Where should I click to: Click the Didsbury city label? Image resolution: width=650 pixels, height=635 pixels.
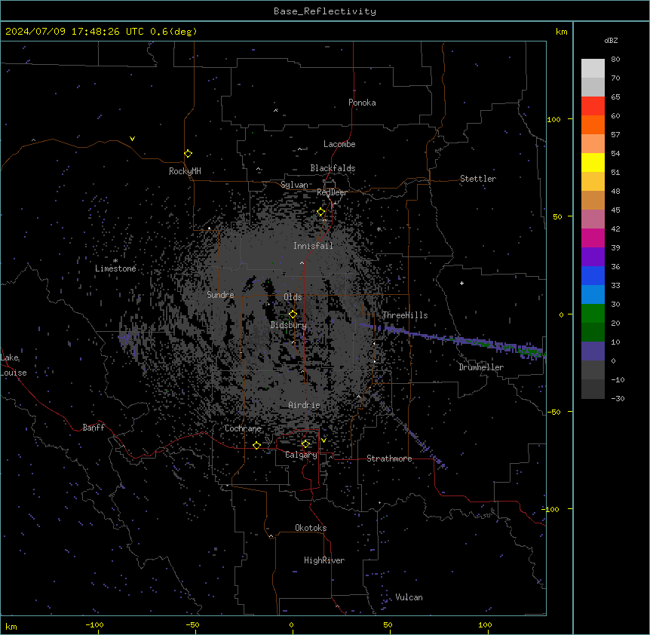point(289,325)
